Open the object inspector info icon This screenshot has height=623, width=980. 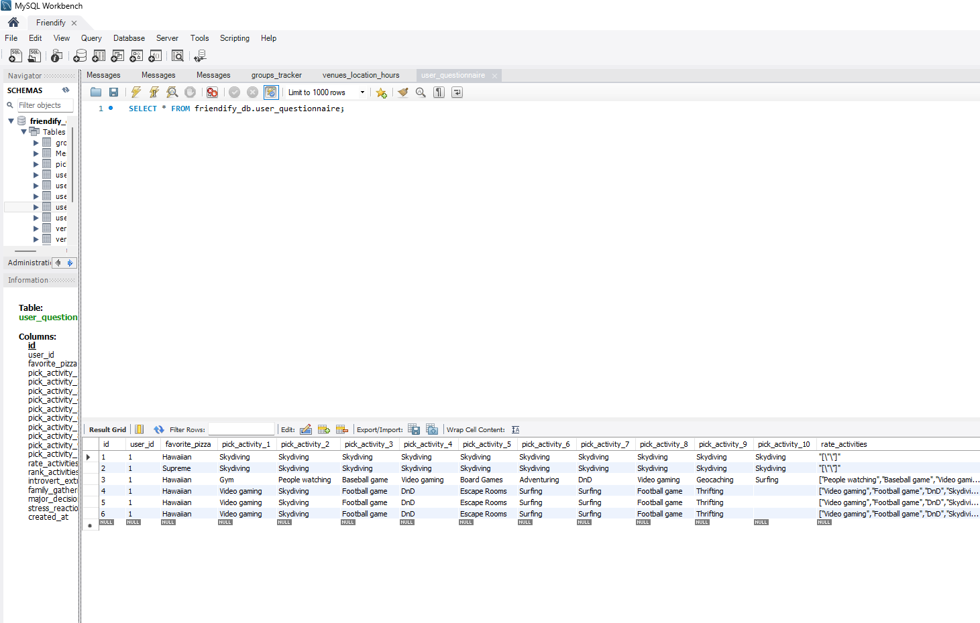(x=57, y=56)
